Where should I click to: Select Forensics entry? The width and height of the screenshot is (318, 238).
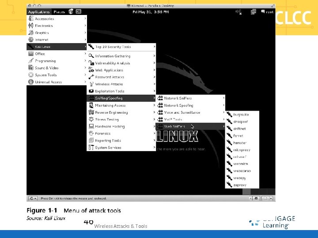pos(121,134)
